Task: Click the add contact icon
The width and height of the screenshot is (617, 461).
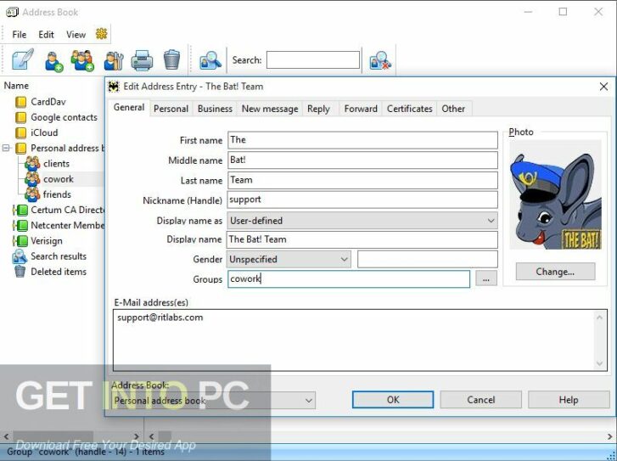Action: pyautogui.click(x=53, y=61)
